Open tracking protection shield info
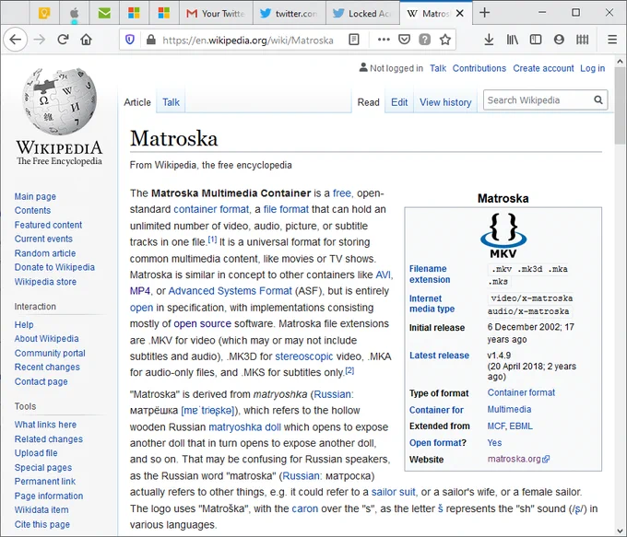The width and height of the screenshot is (627, 537). tap(130, 40)
